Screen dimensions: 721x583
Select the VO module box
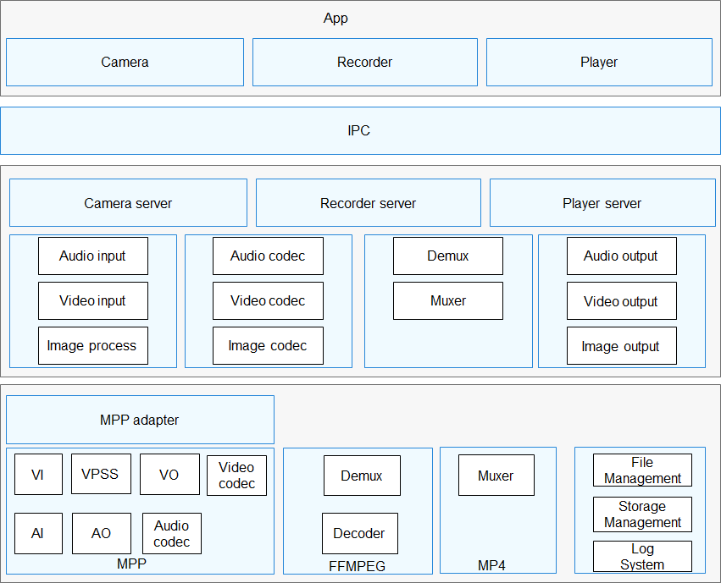tap(169, 475)
